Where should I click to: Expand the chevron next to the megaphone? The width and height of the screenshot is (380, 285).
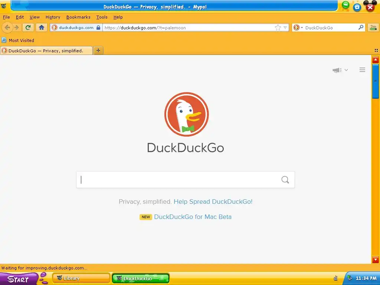(346, 70)
